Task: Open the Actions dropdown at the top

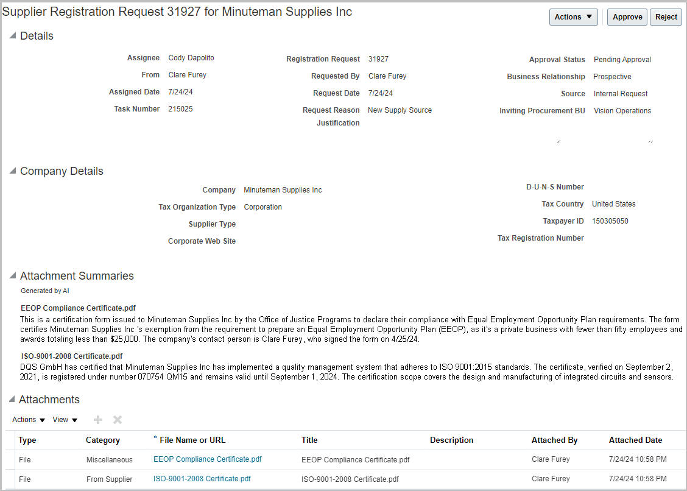Action: (573, 17)
